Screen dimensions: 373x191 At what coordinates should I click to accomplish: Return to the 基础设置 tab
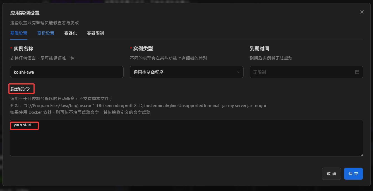point(18,33)
